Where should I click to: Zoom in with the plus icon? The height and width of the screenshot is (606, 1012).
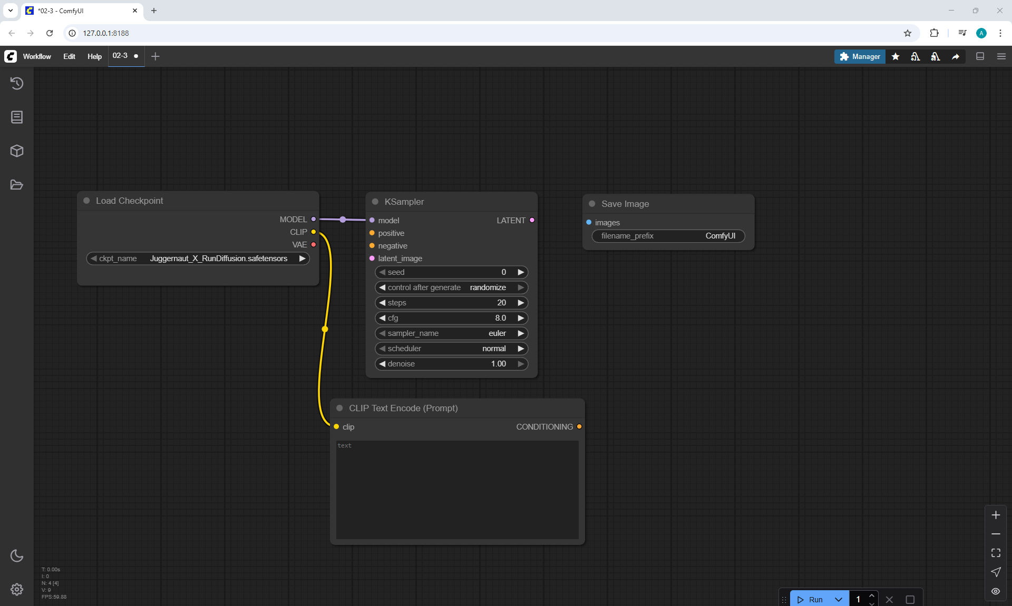pyautogui.click(x=996, y=515)
